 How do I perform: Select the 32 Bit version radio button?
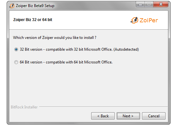coord(16,49)
